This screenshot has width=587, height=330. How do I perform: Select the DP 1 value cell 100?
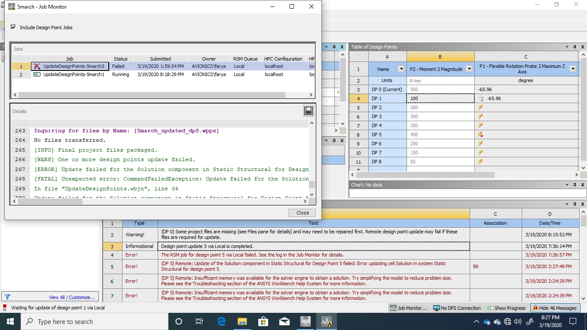pos(440,98)
